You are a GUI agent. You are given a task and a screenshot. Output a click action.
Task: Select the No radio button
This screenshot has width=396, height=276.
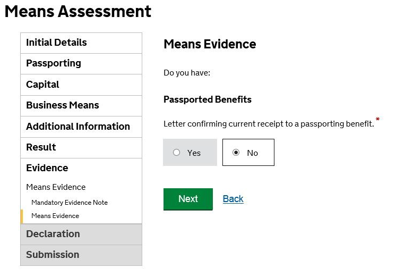click(x=236, y=153)
